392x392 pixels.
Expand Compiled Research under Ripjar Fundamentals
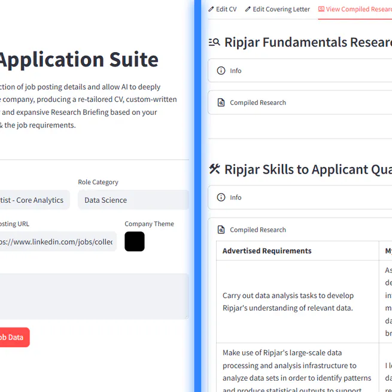[300, 102]
